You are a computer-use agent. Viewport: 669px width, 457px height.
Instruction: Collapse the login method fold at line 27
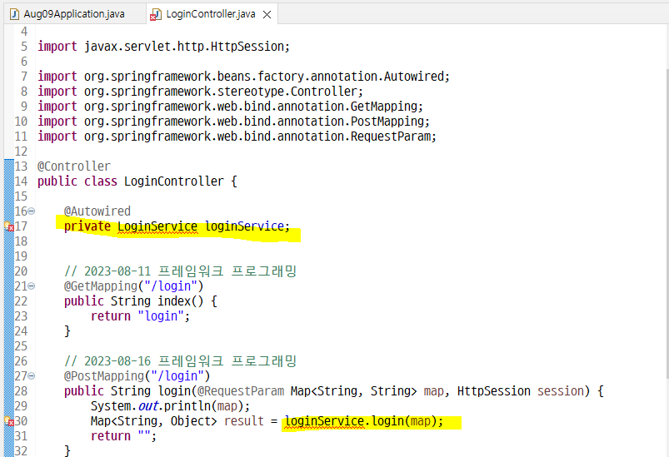tap(32, 376)
